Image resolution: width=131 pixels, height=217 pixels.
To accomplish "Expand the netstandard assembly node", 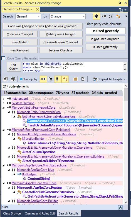I will click(x=3, y=99).
